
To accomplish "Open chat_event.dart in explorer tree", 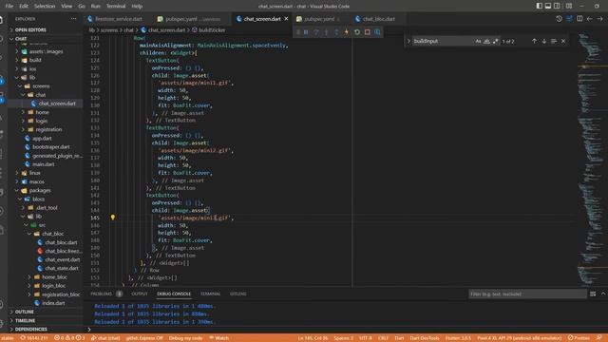I will coord(46,259).
